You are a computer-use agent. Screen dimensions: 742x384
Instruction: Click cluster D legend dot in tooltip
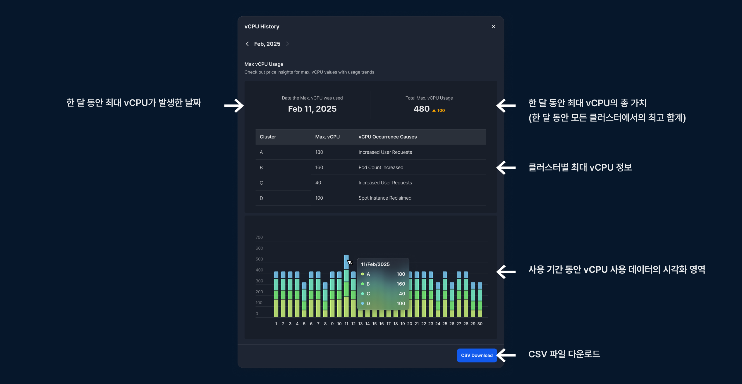click(362, 304)
